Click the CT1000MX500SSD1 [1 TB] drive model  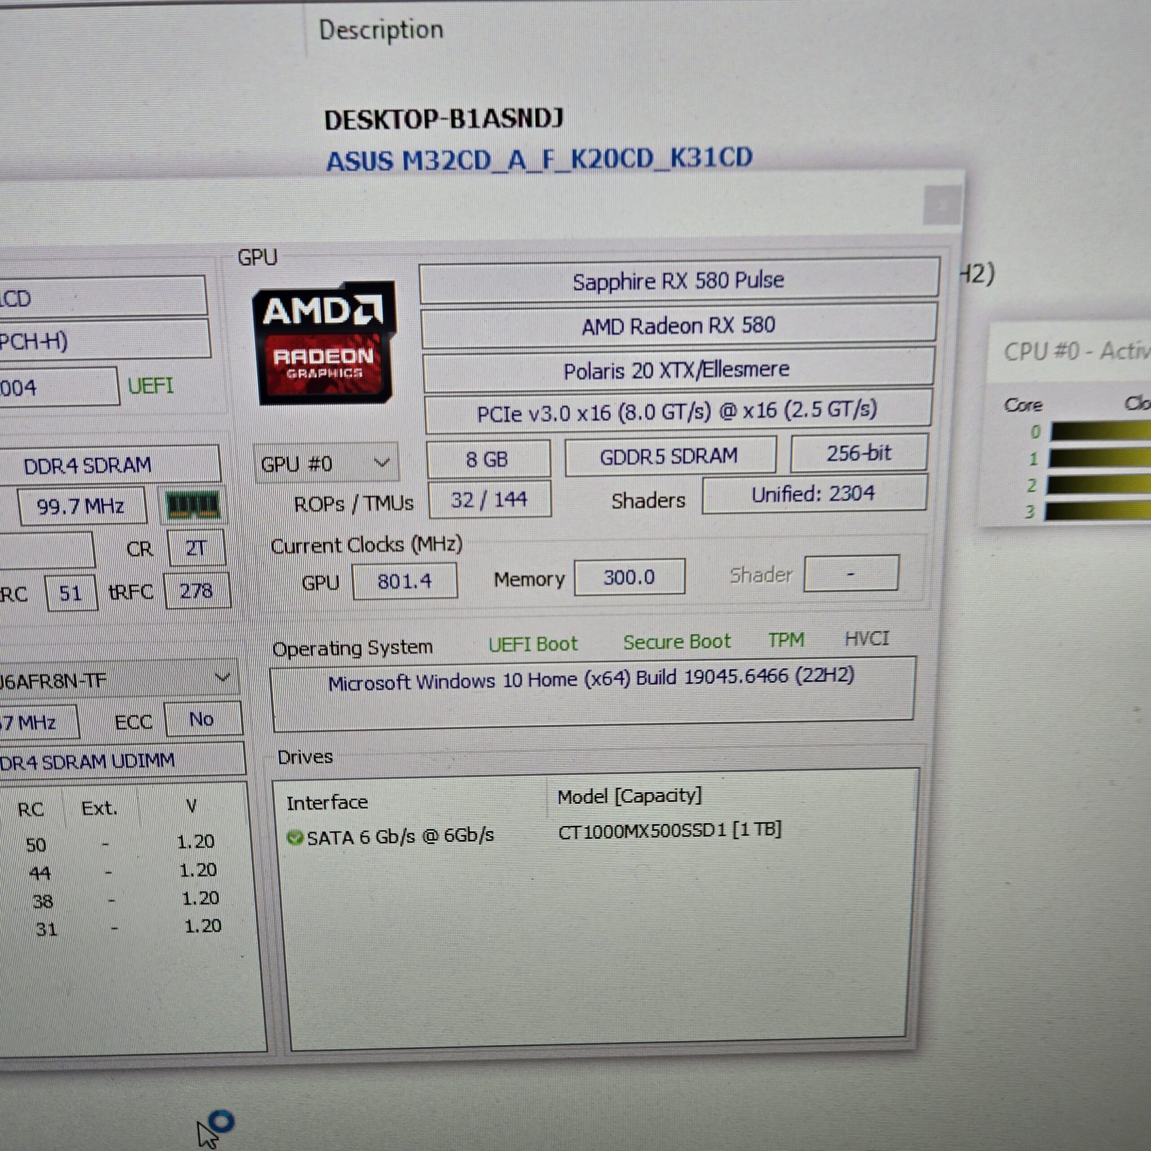tap(669, 830)
